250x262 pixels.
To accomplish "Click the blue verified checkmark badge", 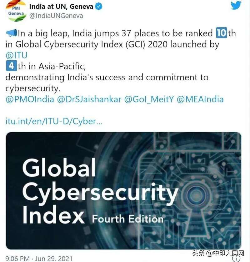I will click(x=99, y=7).
